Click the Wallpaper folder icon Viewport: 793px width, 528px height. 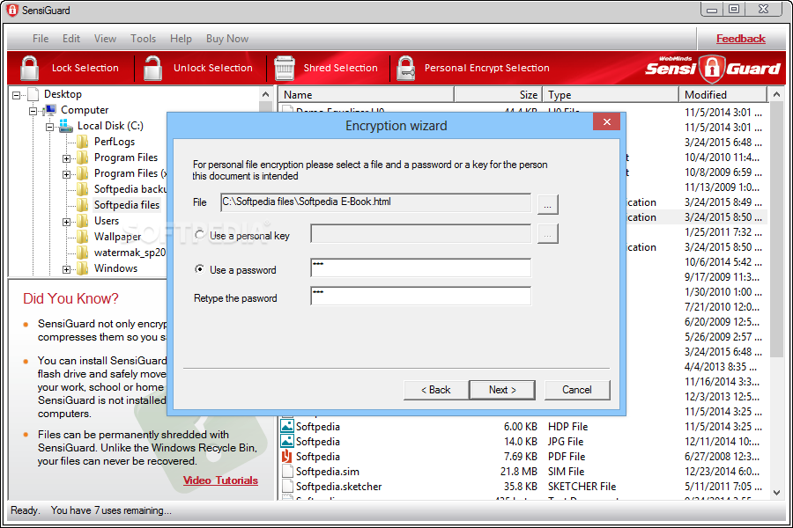click(x=83, y=237)
